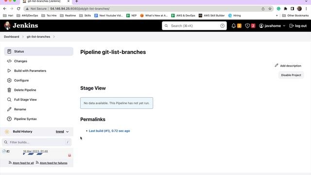Screen dimensions: 311x175
Task: Select the git-list-branches browser tab
Action: 46,1
